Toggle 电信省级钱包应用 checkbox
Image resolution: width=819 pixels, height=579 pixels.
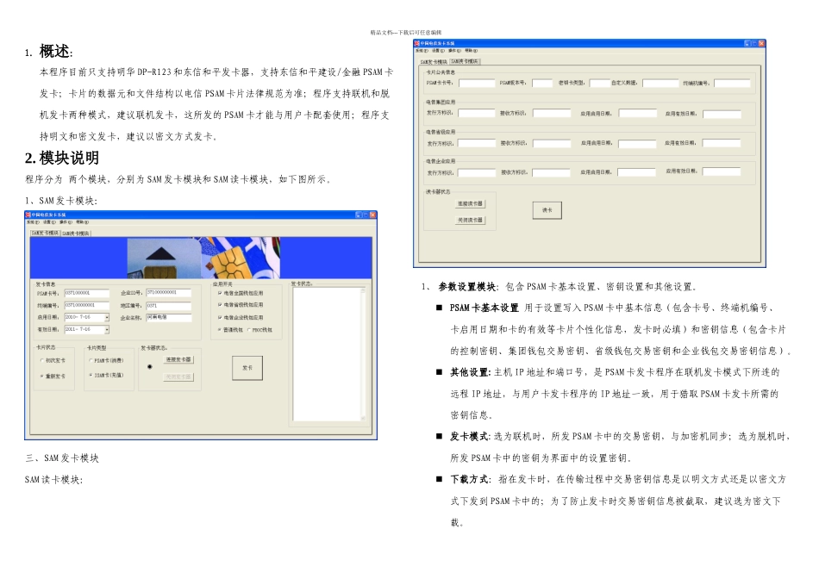[219, 304]
